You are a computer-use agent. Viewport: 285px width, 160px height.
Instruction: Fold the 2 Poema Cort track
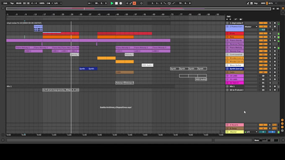[227, 26]
